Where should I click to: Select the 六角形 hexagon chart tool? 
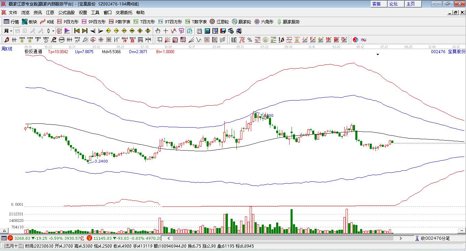264,22
